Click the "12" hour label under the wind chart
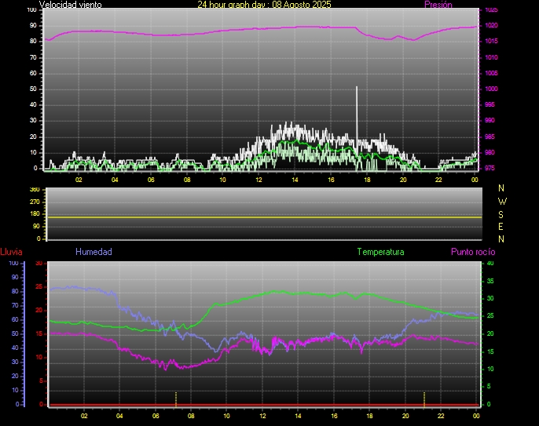 (258, 180)
